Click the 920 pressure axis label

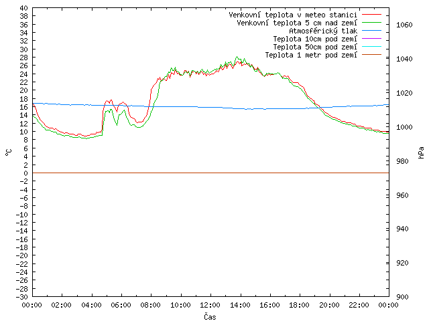point(402,263)
